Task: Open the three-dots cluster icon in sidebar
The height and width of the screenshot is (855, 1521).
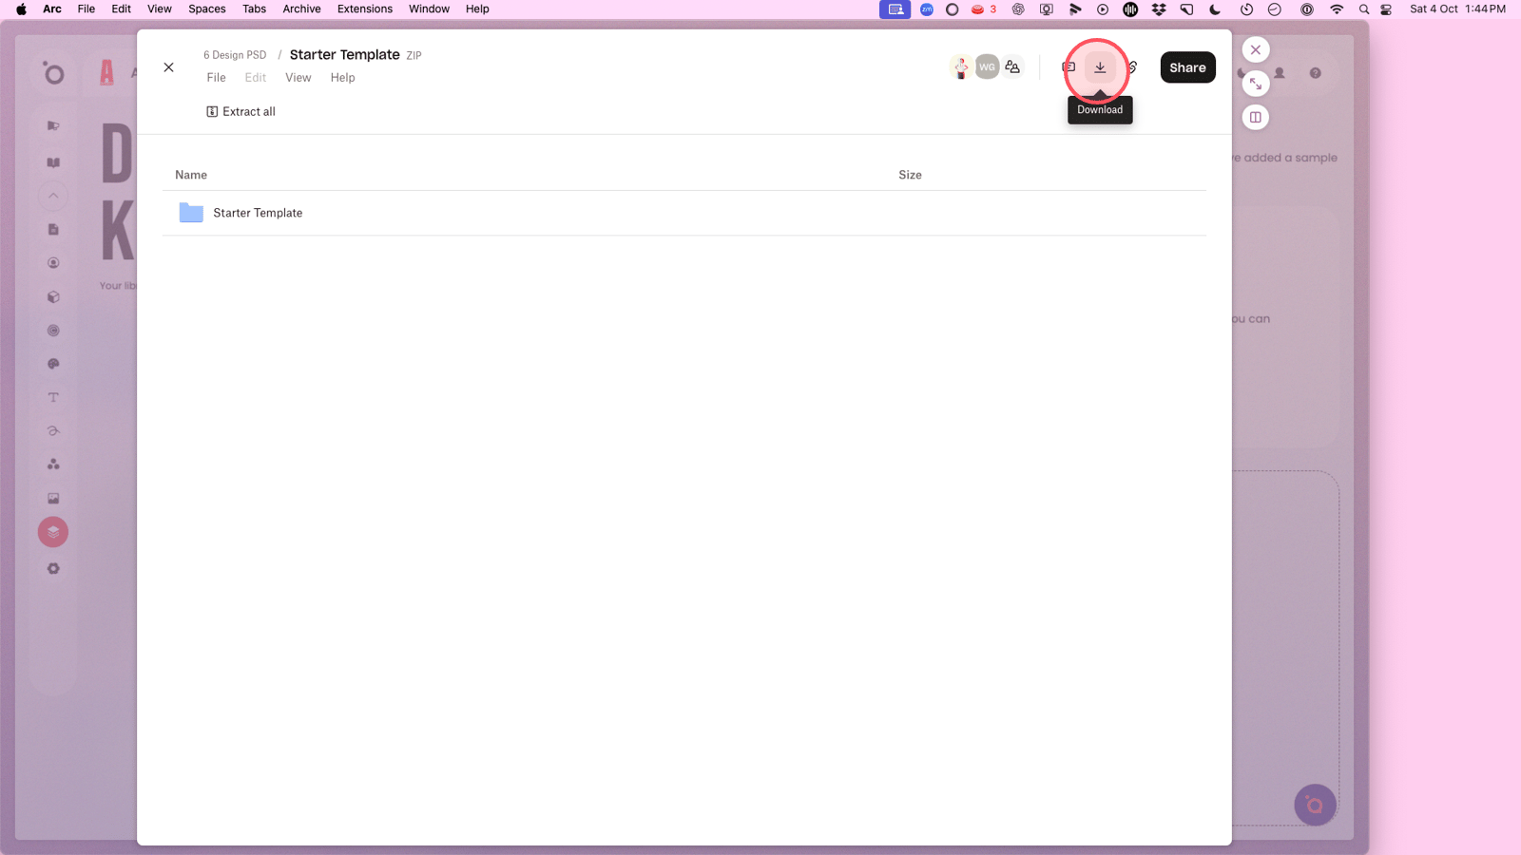Action: (x=53, y=465)
